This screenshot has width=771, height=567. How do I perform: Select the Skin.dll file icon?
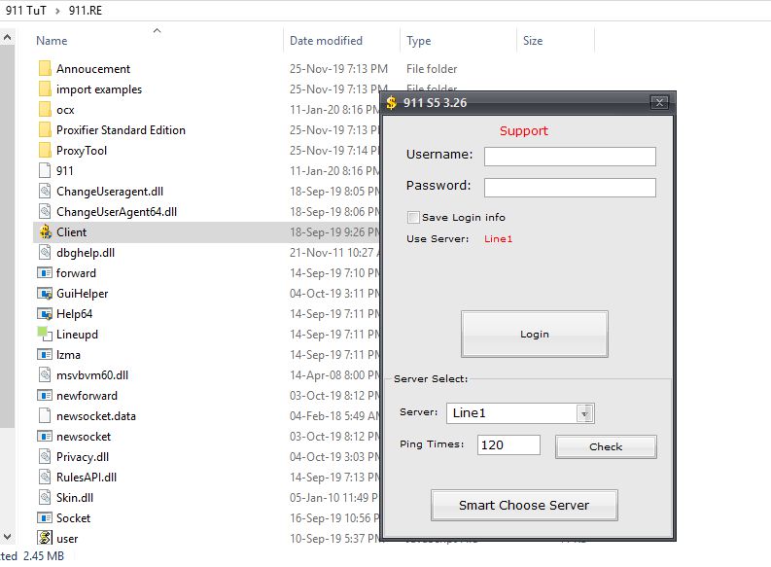(45, 497)
